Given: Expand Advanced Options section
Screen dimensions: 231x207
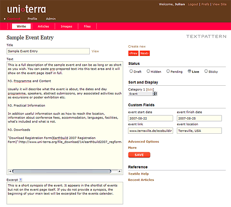Looking at the screenshot, I should point(143,142).
